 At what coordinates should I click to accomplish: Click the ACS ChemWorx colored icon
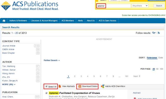tap(103, 86)
